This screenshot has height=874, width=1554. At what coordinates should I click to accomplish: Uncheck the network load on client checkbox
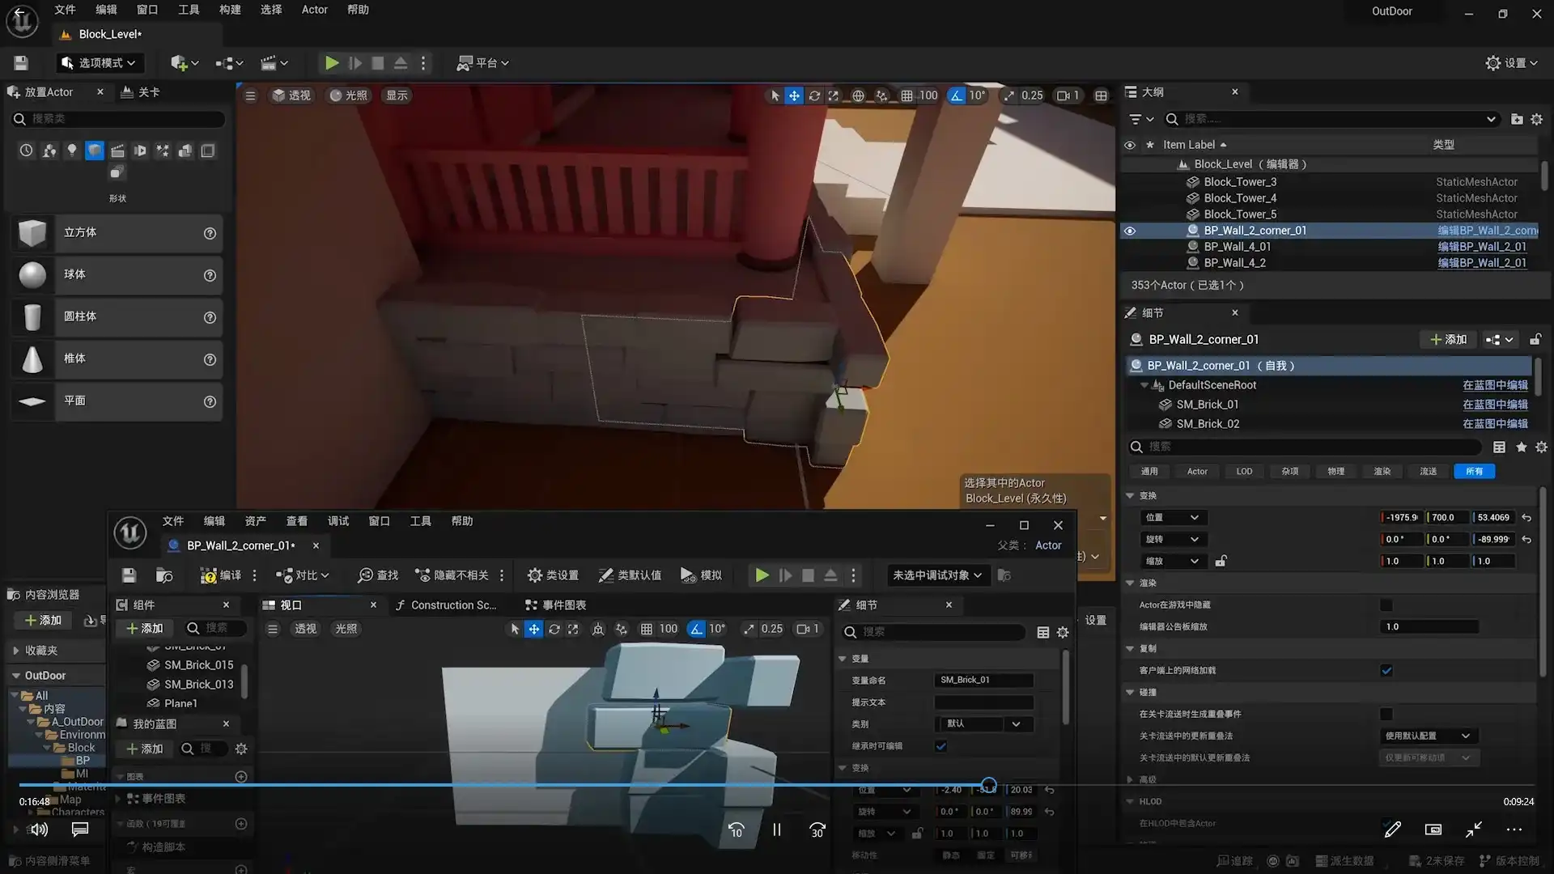[x=1386, y=670]
